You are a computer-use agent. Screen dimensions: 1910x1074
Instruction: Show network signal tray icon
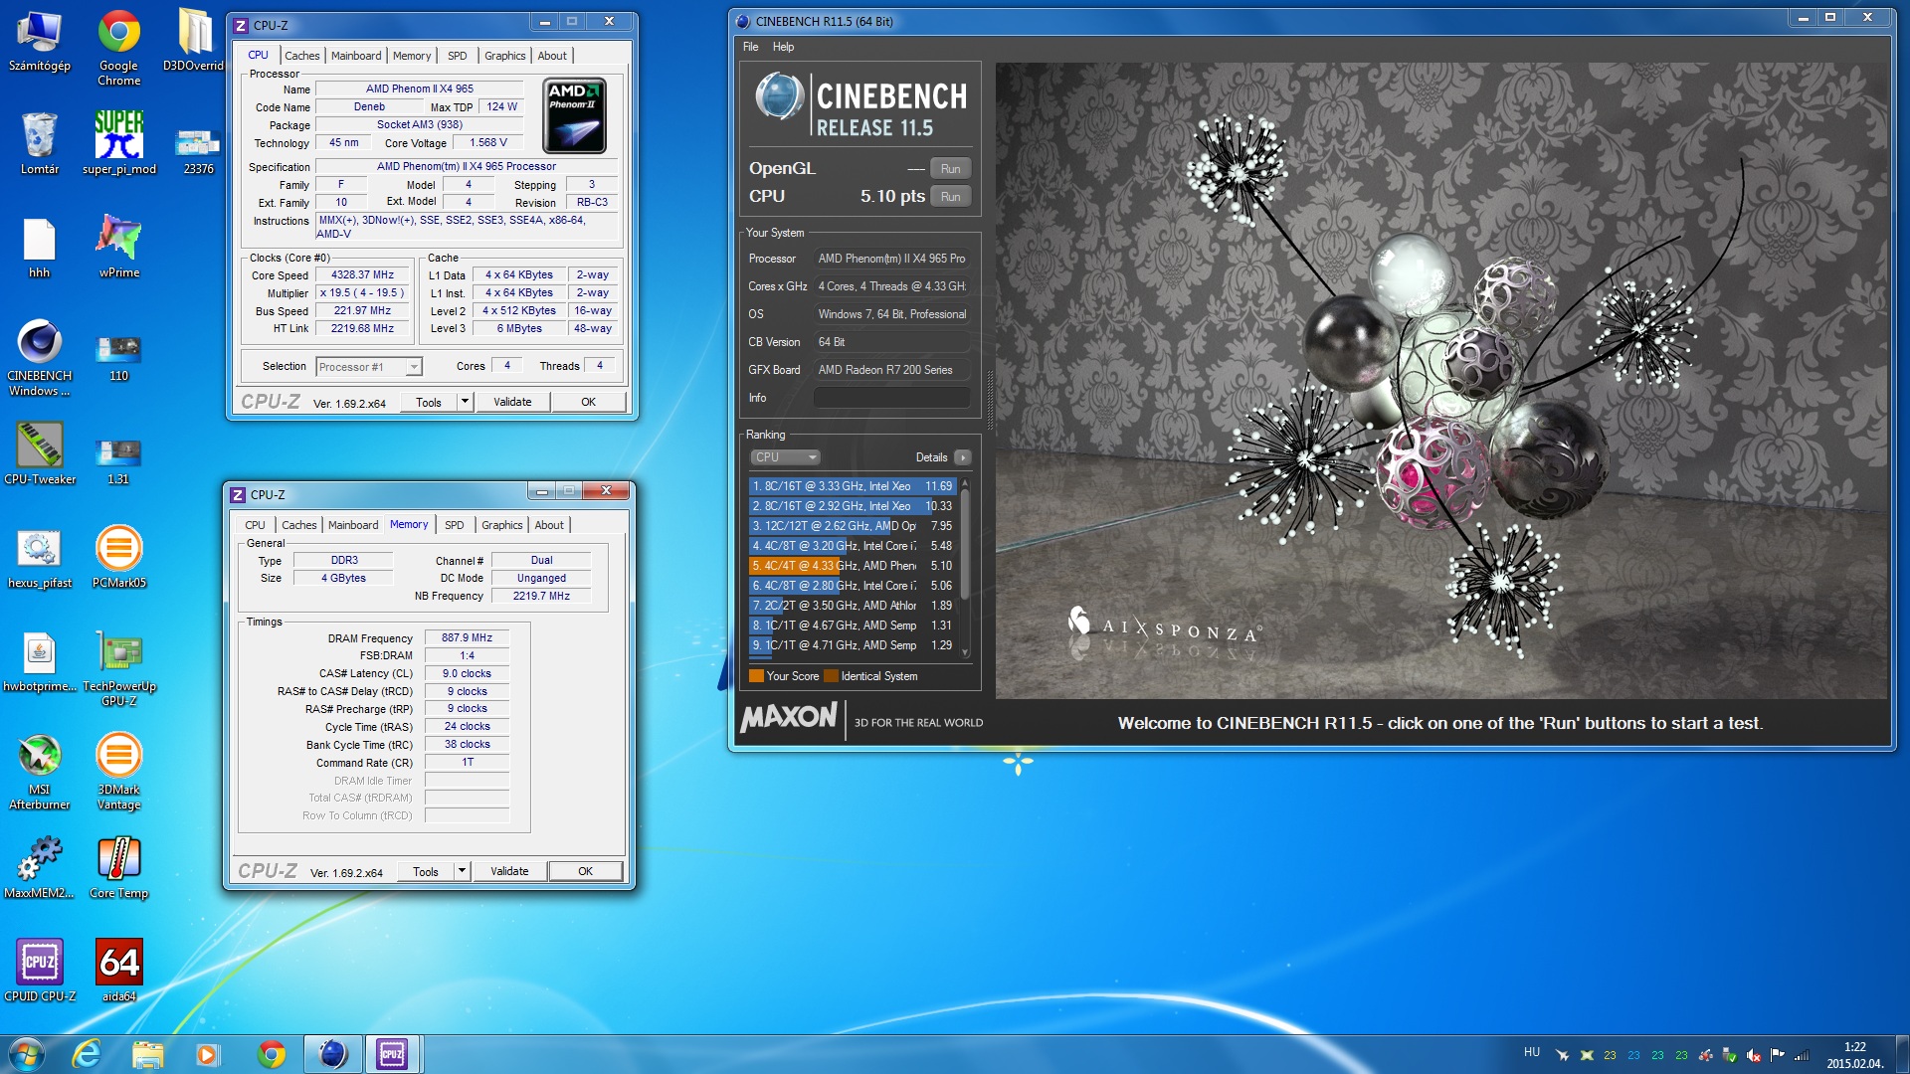[x=1802, y=1055]
